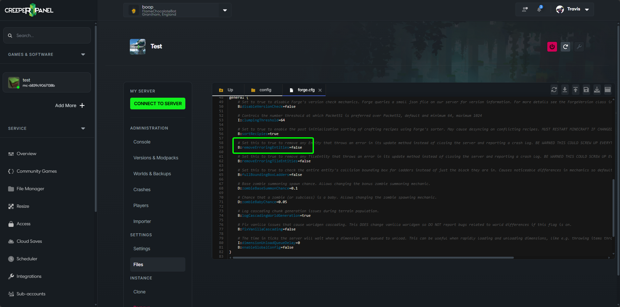Power off the Test server
The image size is (620, 307).
click(x=552, y=47)
